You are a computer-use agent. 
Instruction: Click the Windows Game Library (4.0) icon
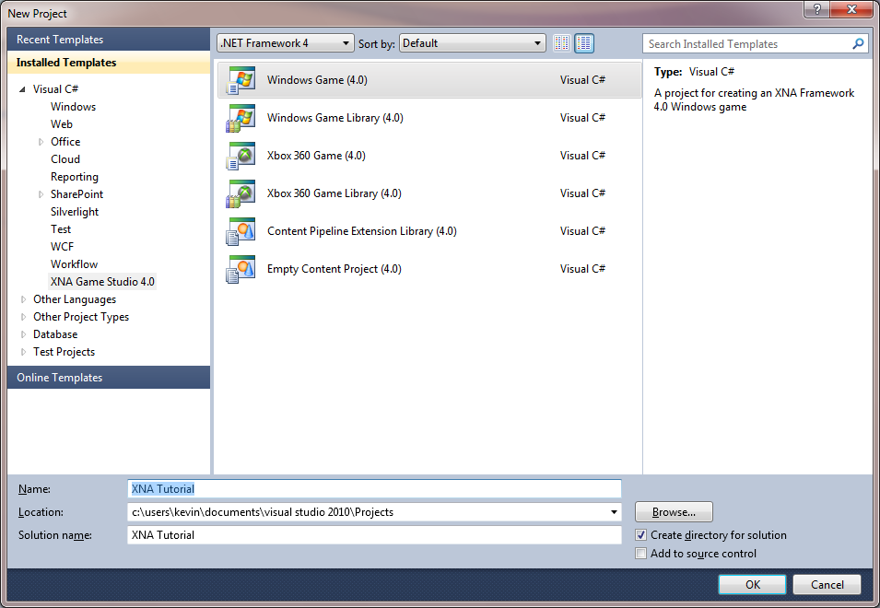click(x=241, y=118)
